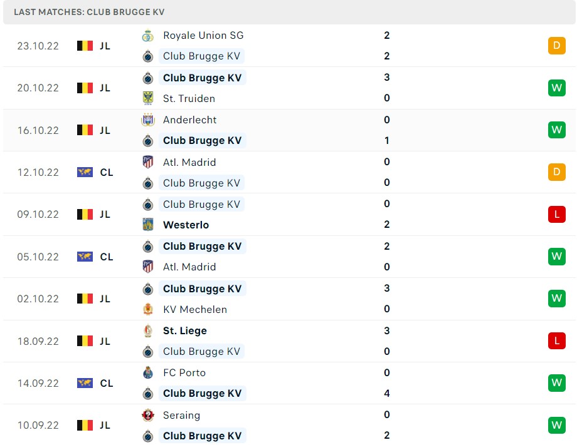
Task: Select the Club Brugge KV badge icon
Action: click(x=148, y=56)
